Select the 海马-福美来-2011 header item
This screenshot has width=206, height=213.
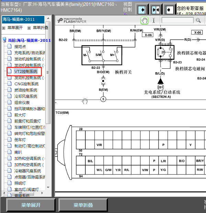click(x=23, y=20)
